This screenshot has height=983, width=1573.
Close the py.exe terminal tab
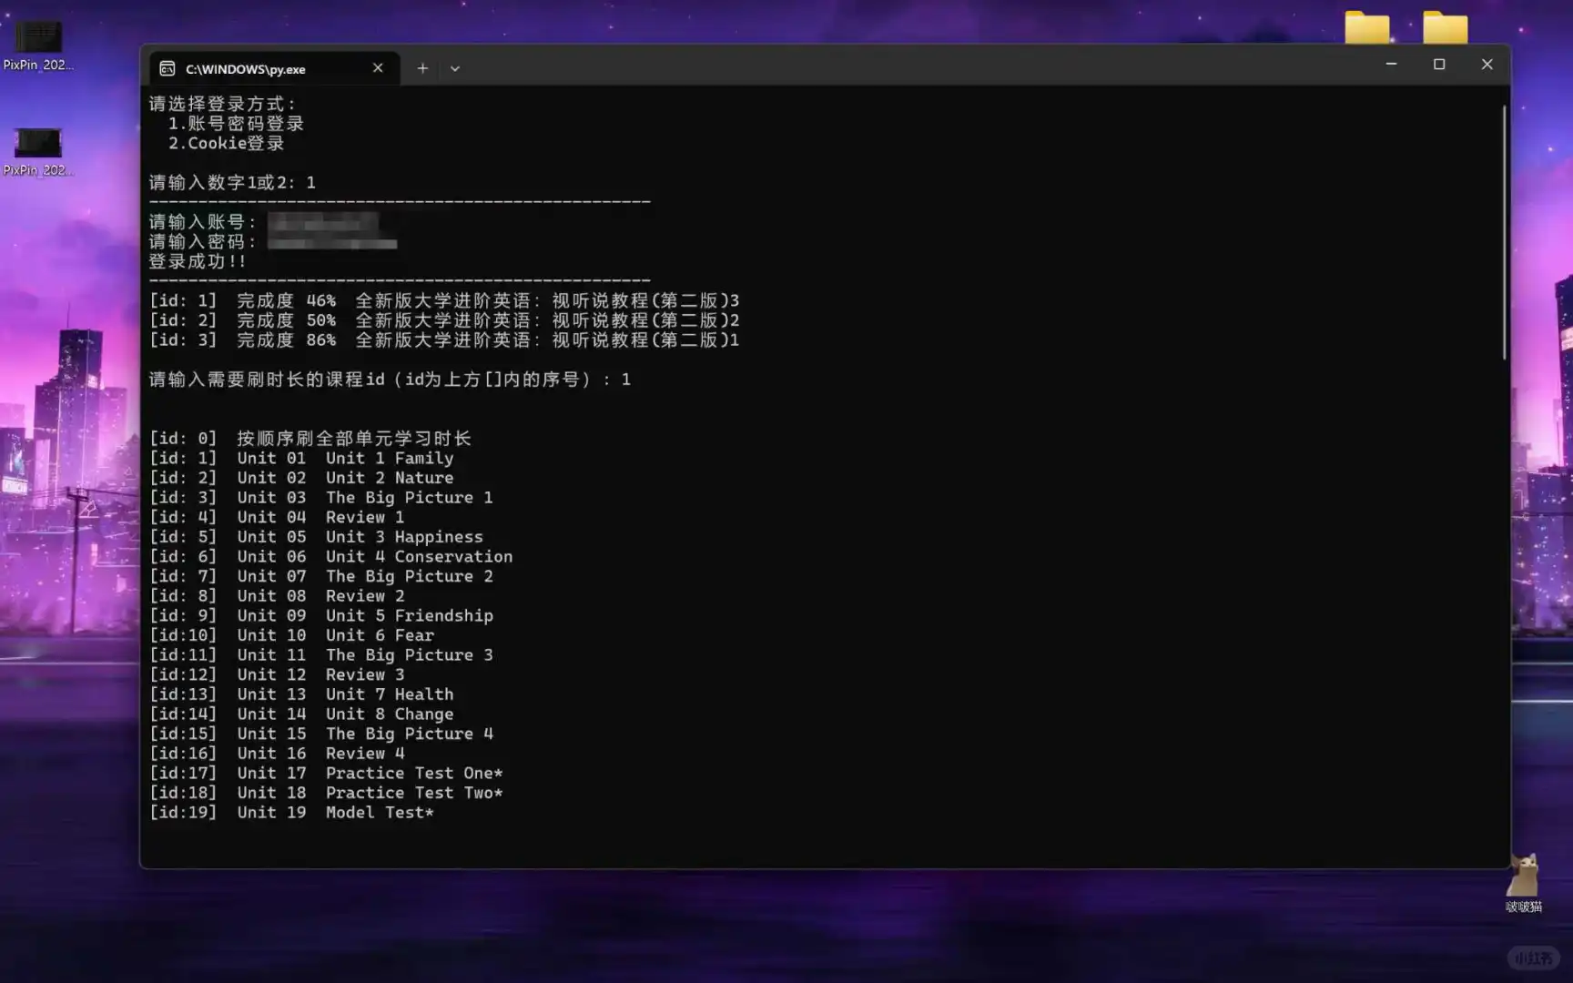click(x=378, y=67)
